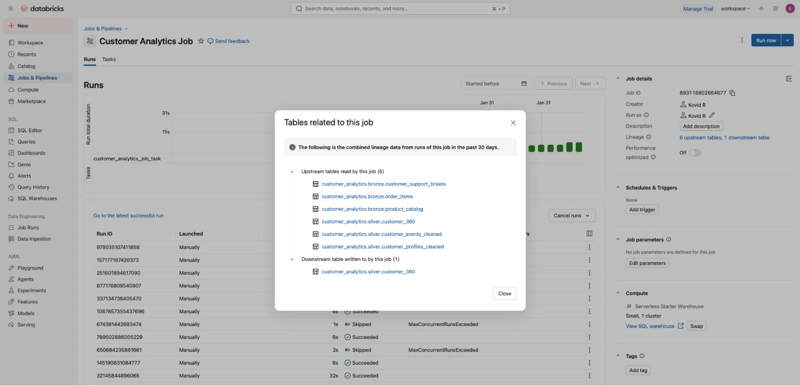800x386 pixels.
Task: Copy the Job ID using the copy icon
Action: 732,92
